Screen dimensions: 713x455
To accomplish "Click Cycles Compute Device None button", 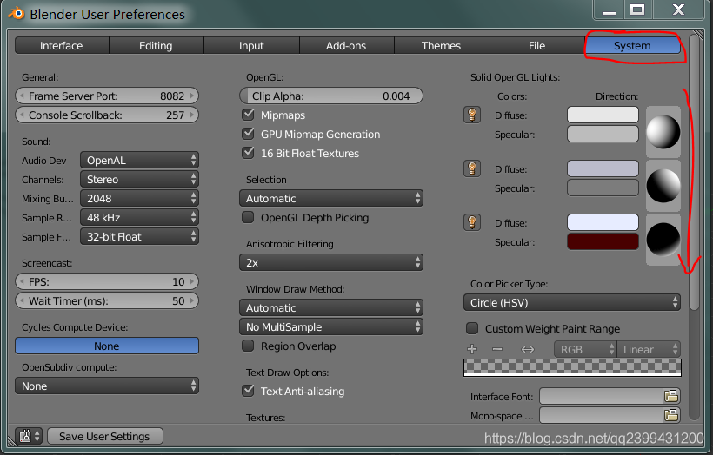I will 107,346.
